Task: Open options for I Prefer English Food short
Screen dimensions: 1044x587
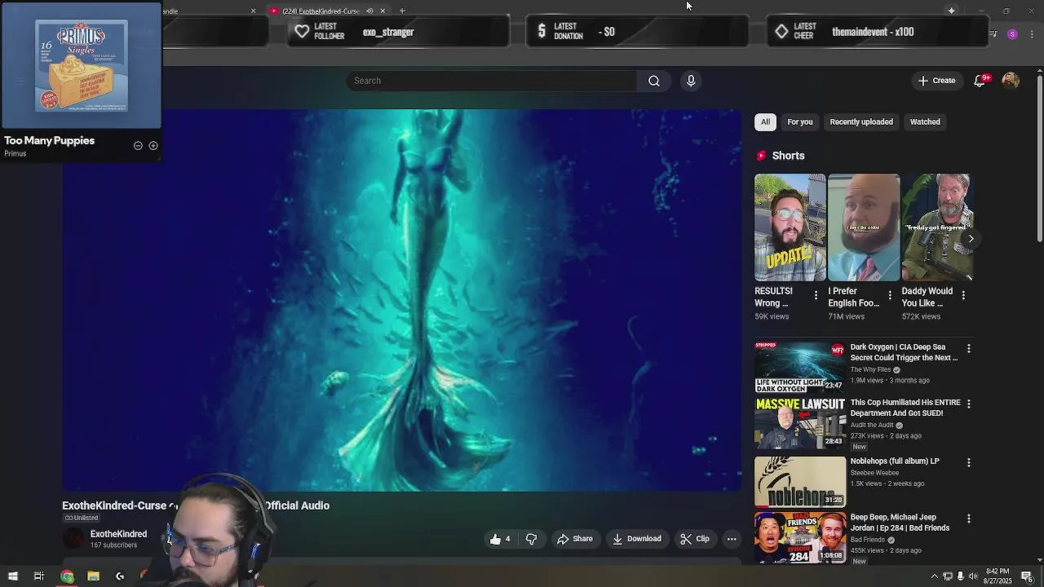Action: (890, 295)
